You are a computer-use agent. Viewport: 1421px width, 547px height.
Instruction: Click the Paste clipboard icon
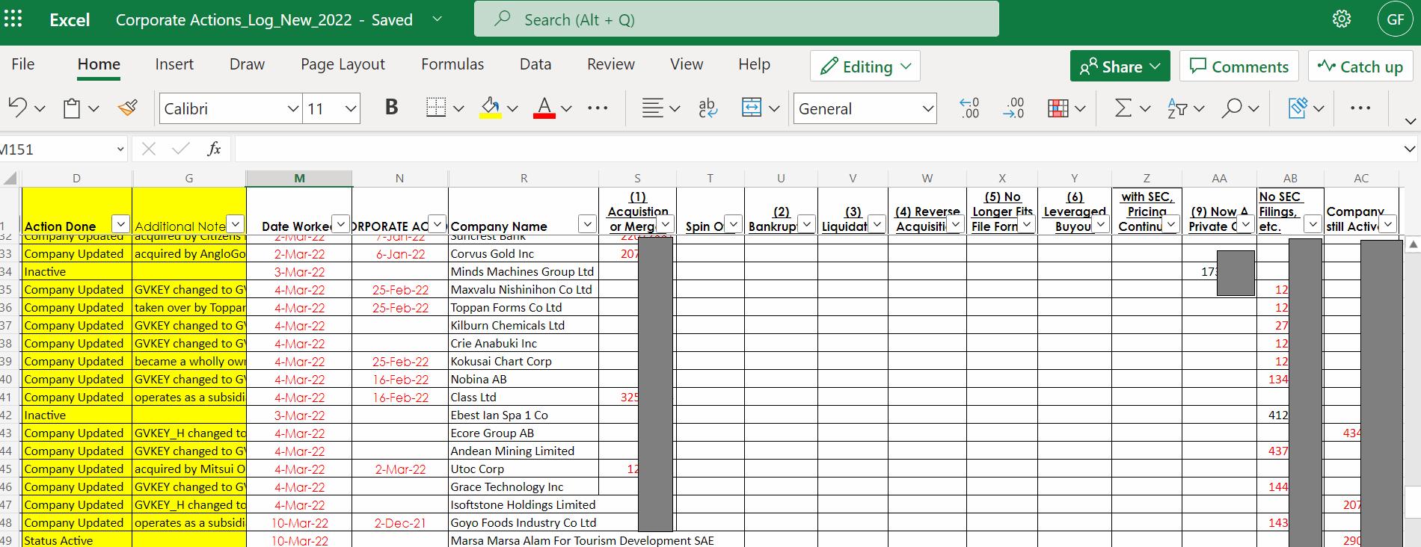(x=72, y=108)
